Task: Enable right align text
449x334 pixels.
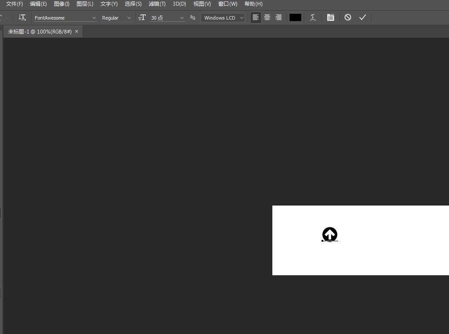Action: coord(278,17)
